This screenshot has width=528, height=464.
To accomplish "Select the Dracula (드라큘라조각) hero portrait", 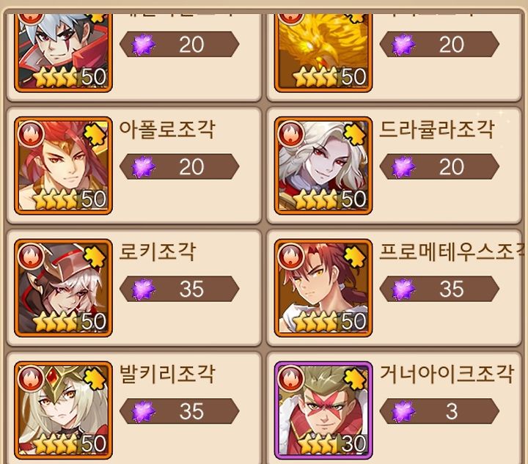I will click(323, 166).
